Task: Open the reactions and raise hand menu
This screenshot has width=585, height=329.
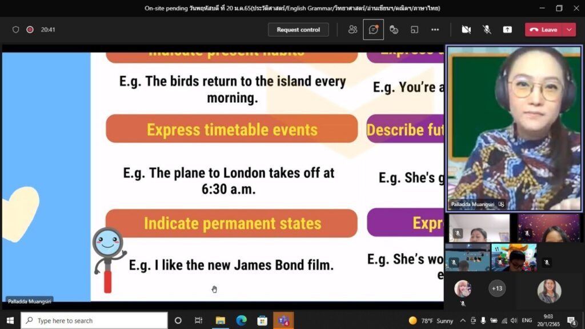Action: pyautogui.click(x=394, y=30)
